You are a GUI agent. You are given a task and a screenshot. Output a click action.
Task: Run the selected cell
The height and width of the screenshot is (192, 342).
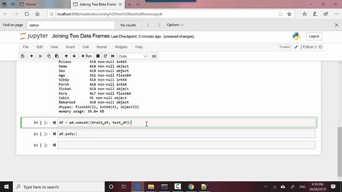click(x=87, y=56)
